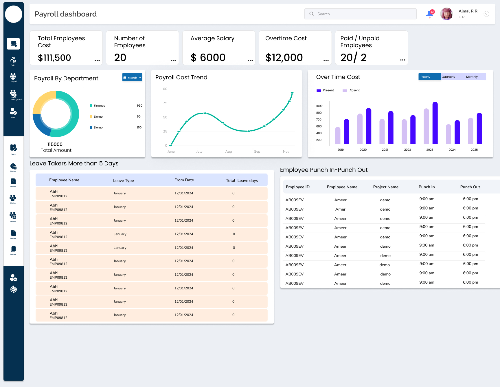
Task: Click the clipboard checkmark Demo icon
Action: coord(13,149)
